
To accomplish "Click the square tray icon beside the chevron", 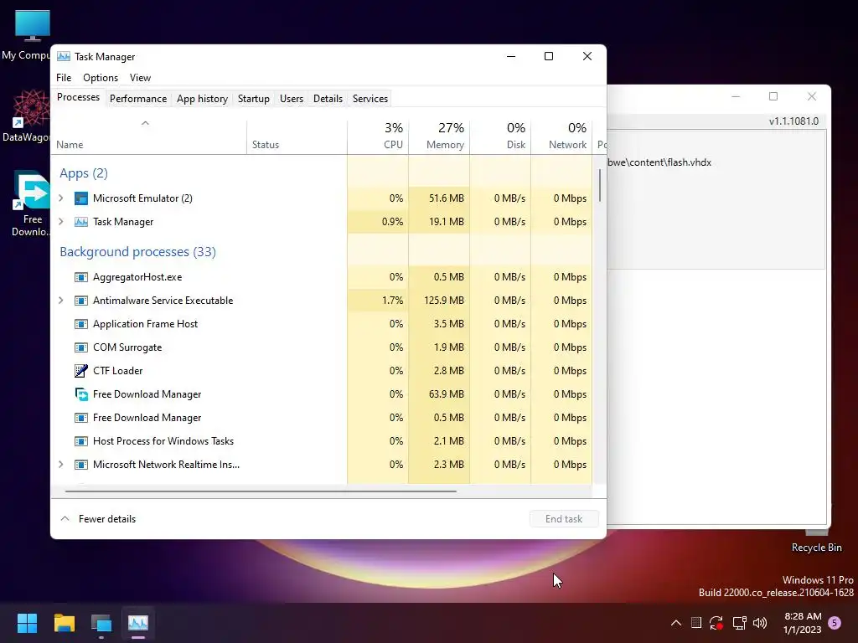I will (x=696, y=623).
